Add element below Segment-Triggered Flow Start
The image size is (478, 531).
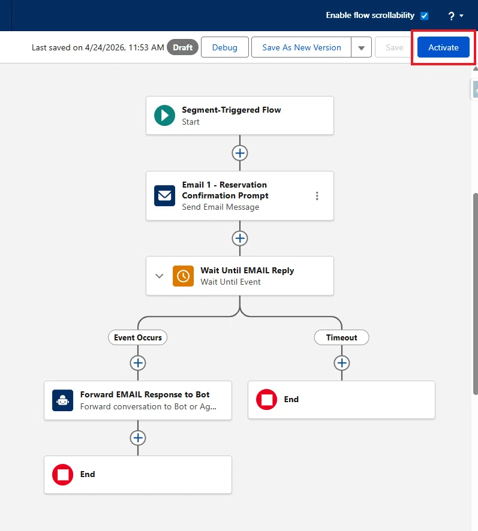(240, 153)
